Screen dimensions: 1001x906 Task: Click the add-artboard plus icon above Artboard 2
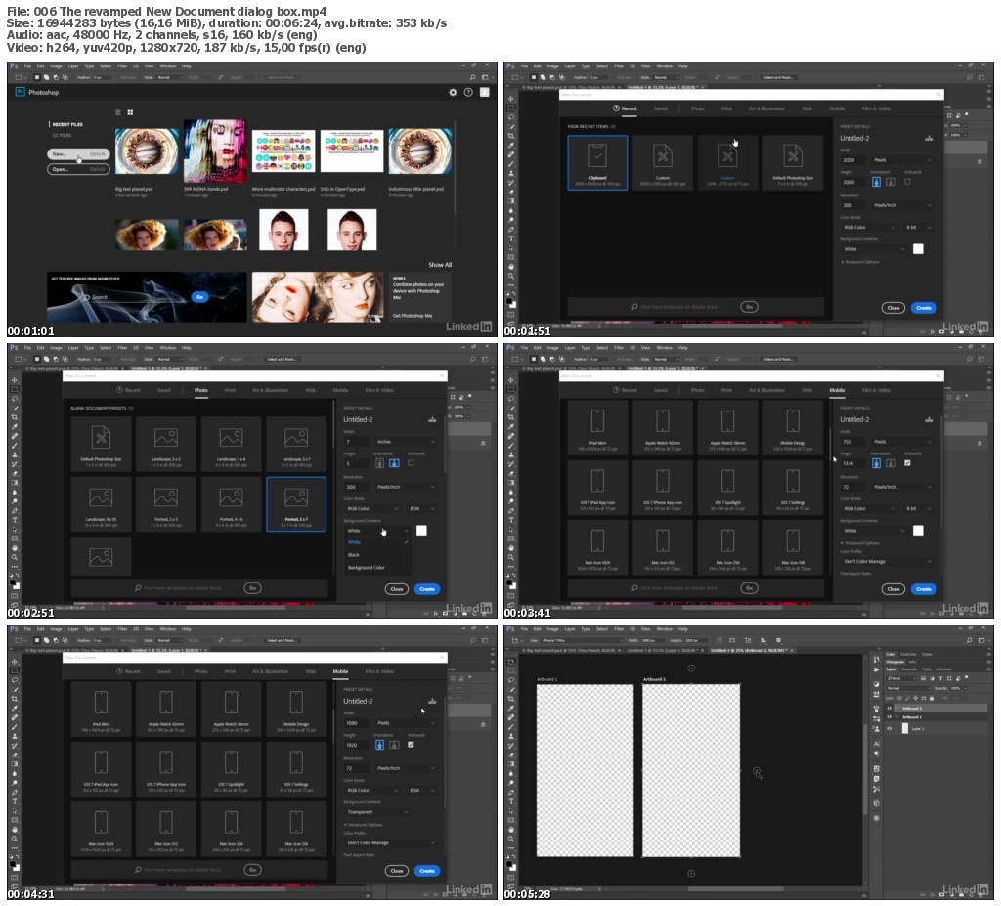click(691, 669)
